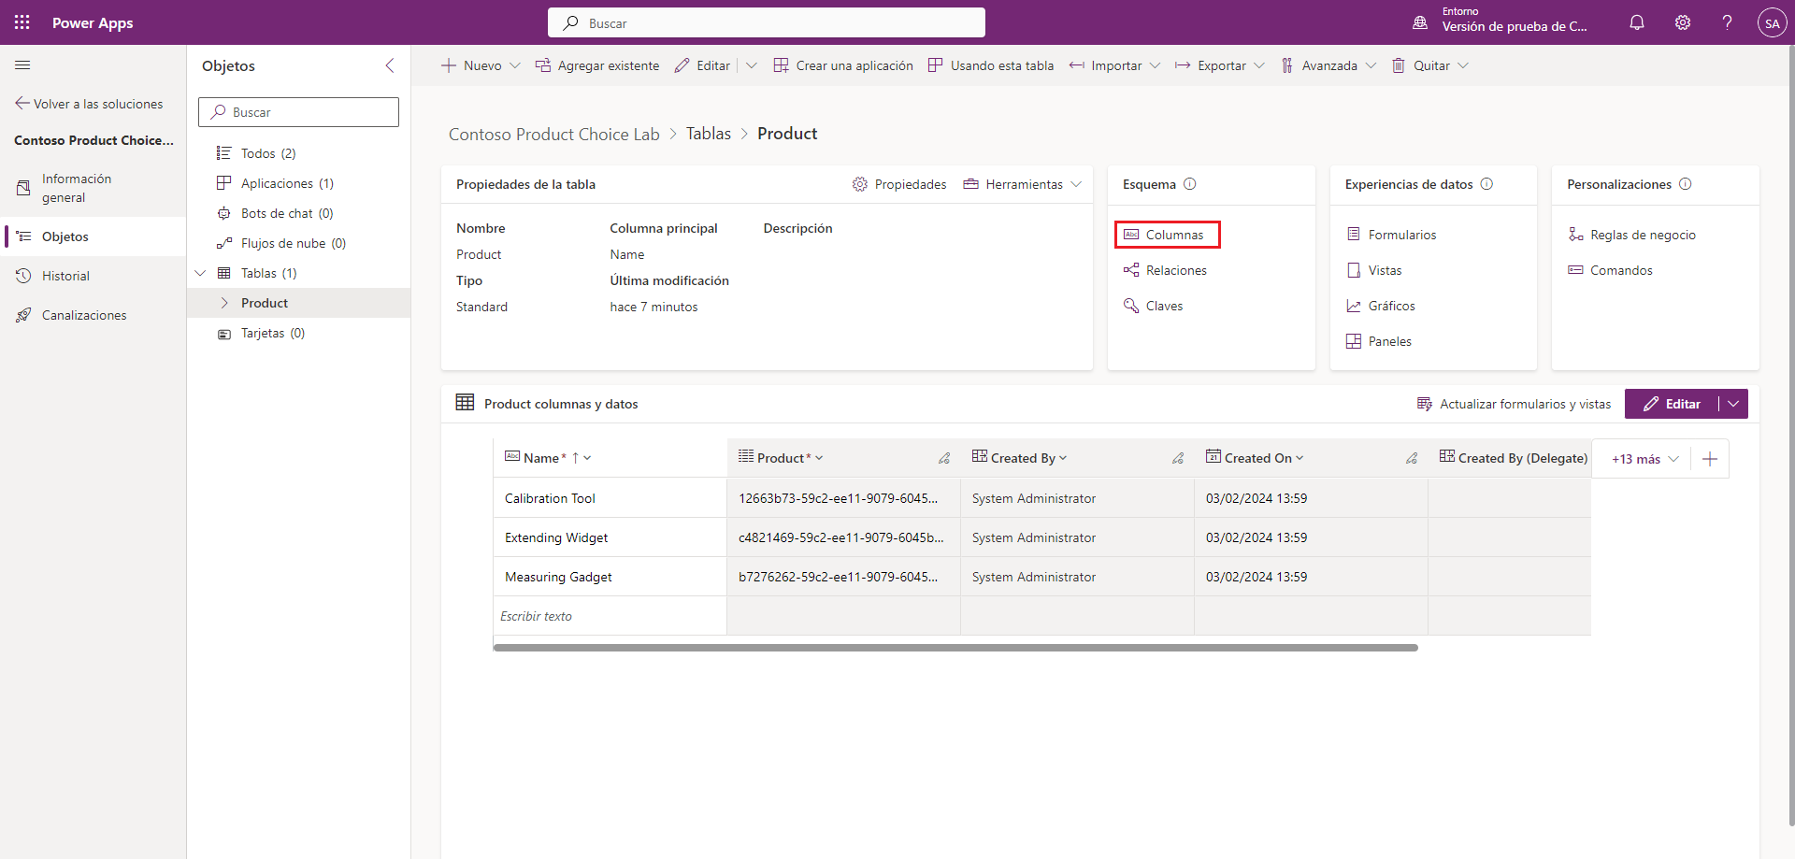Click Usando esta tabla
This screenshot has width=1795, height=859.
991,65
